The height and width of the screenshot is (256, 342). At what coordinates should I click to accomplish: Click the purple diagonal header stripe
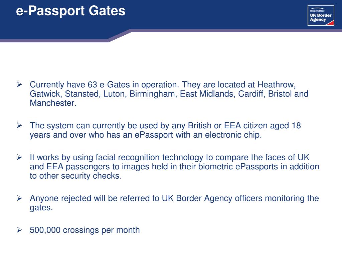[x=120, y=36]
